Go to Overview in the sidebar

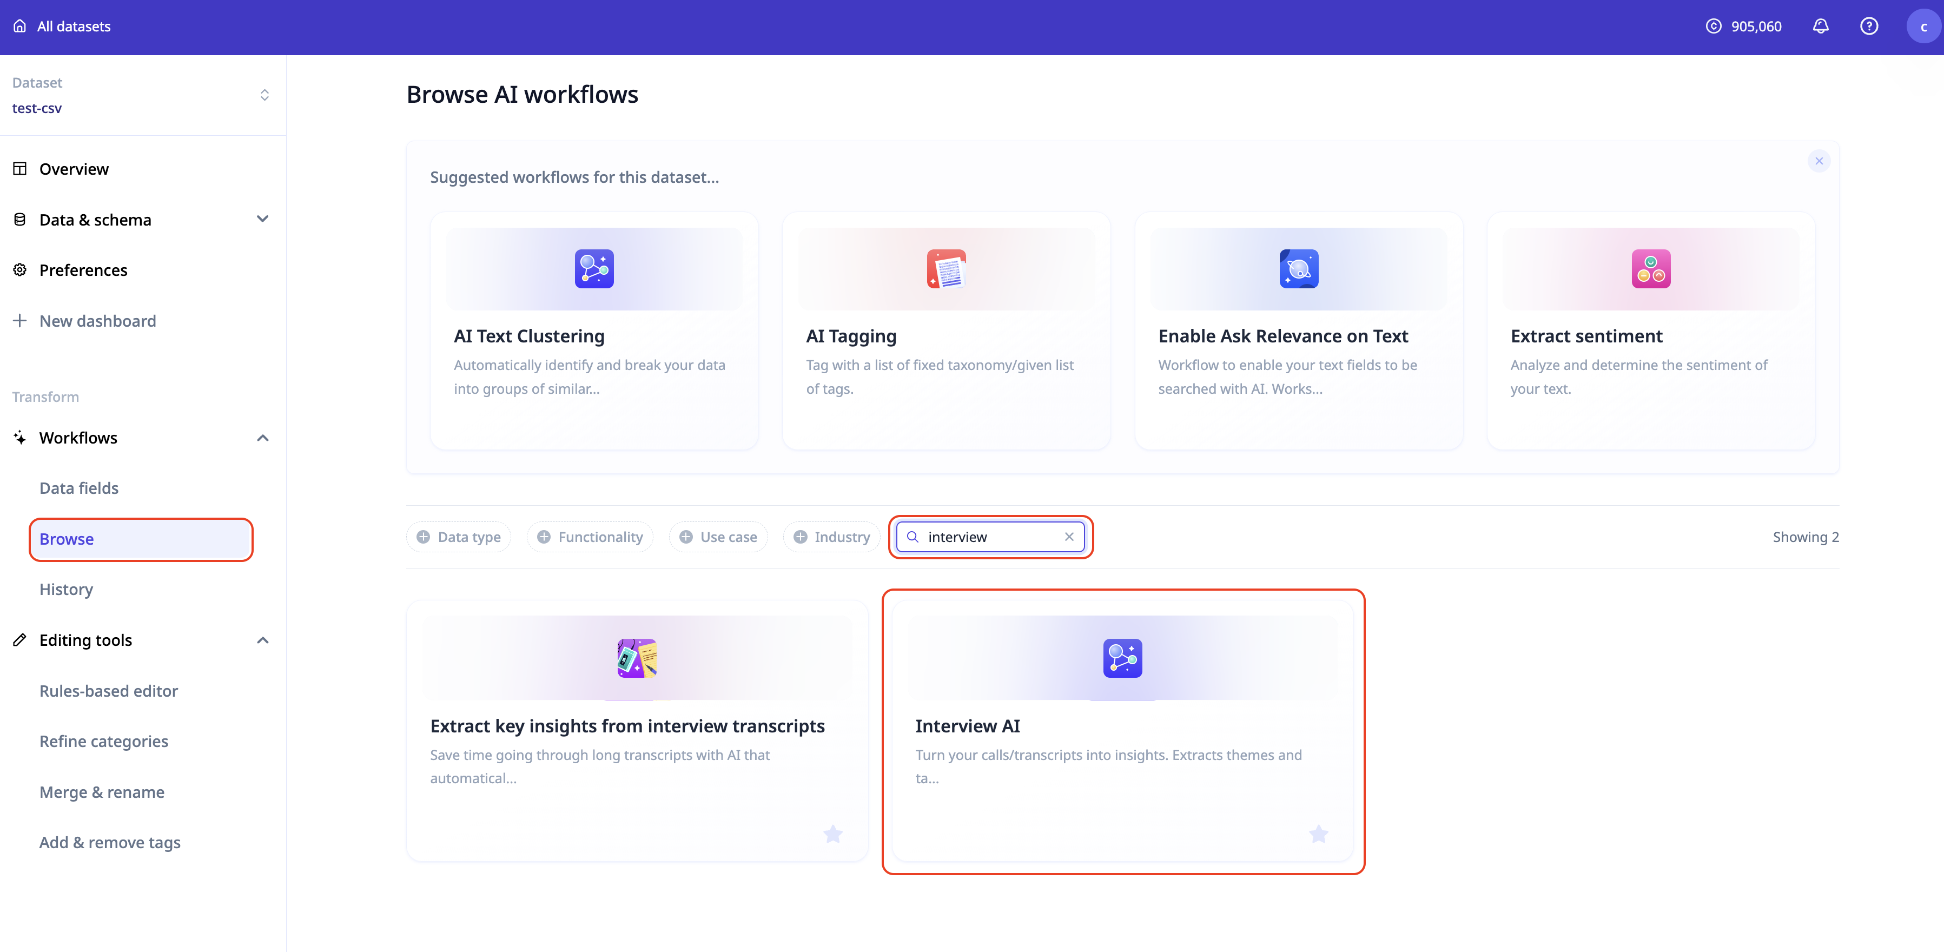[x=74, y=169]
